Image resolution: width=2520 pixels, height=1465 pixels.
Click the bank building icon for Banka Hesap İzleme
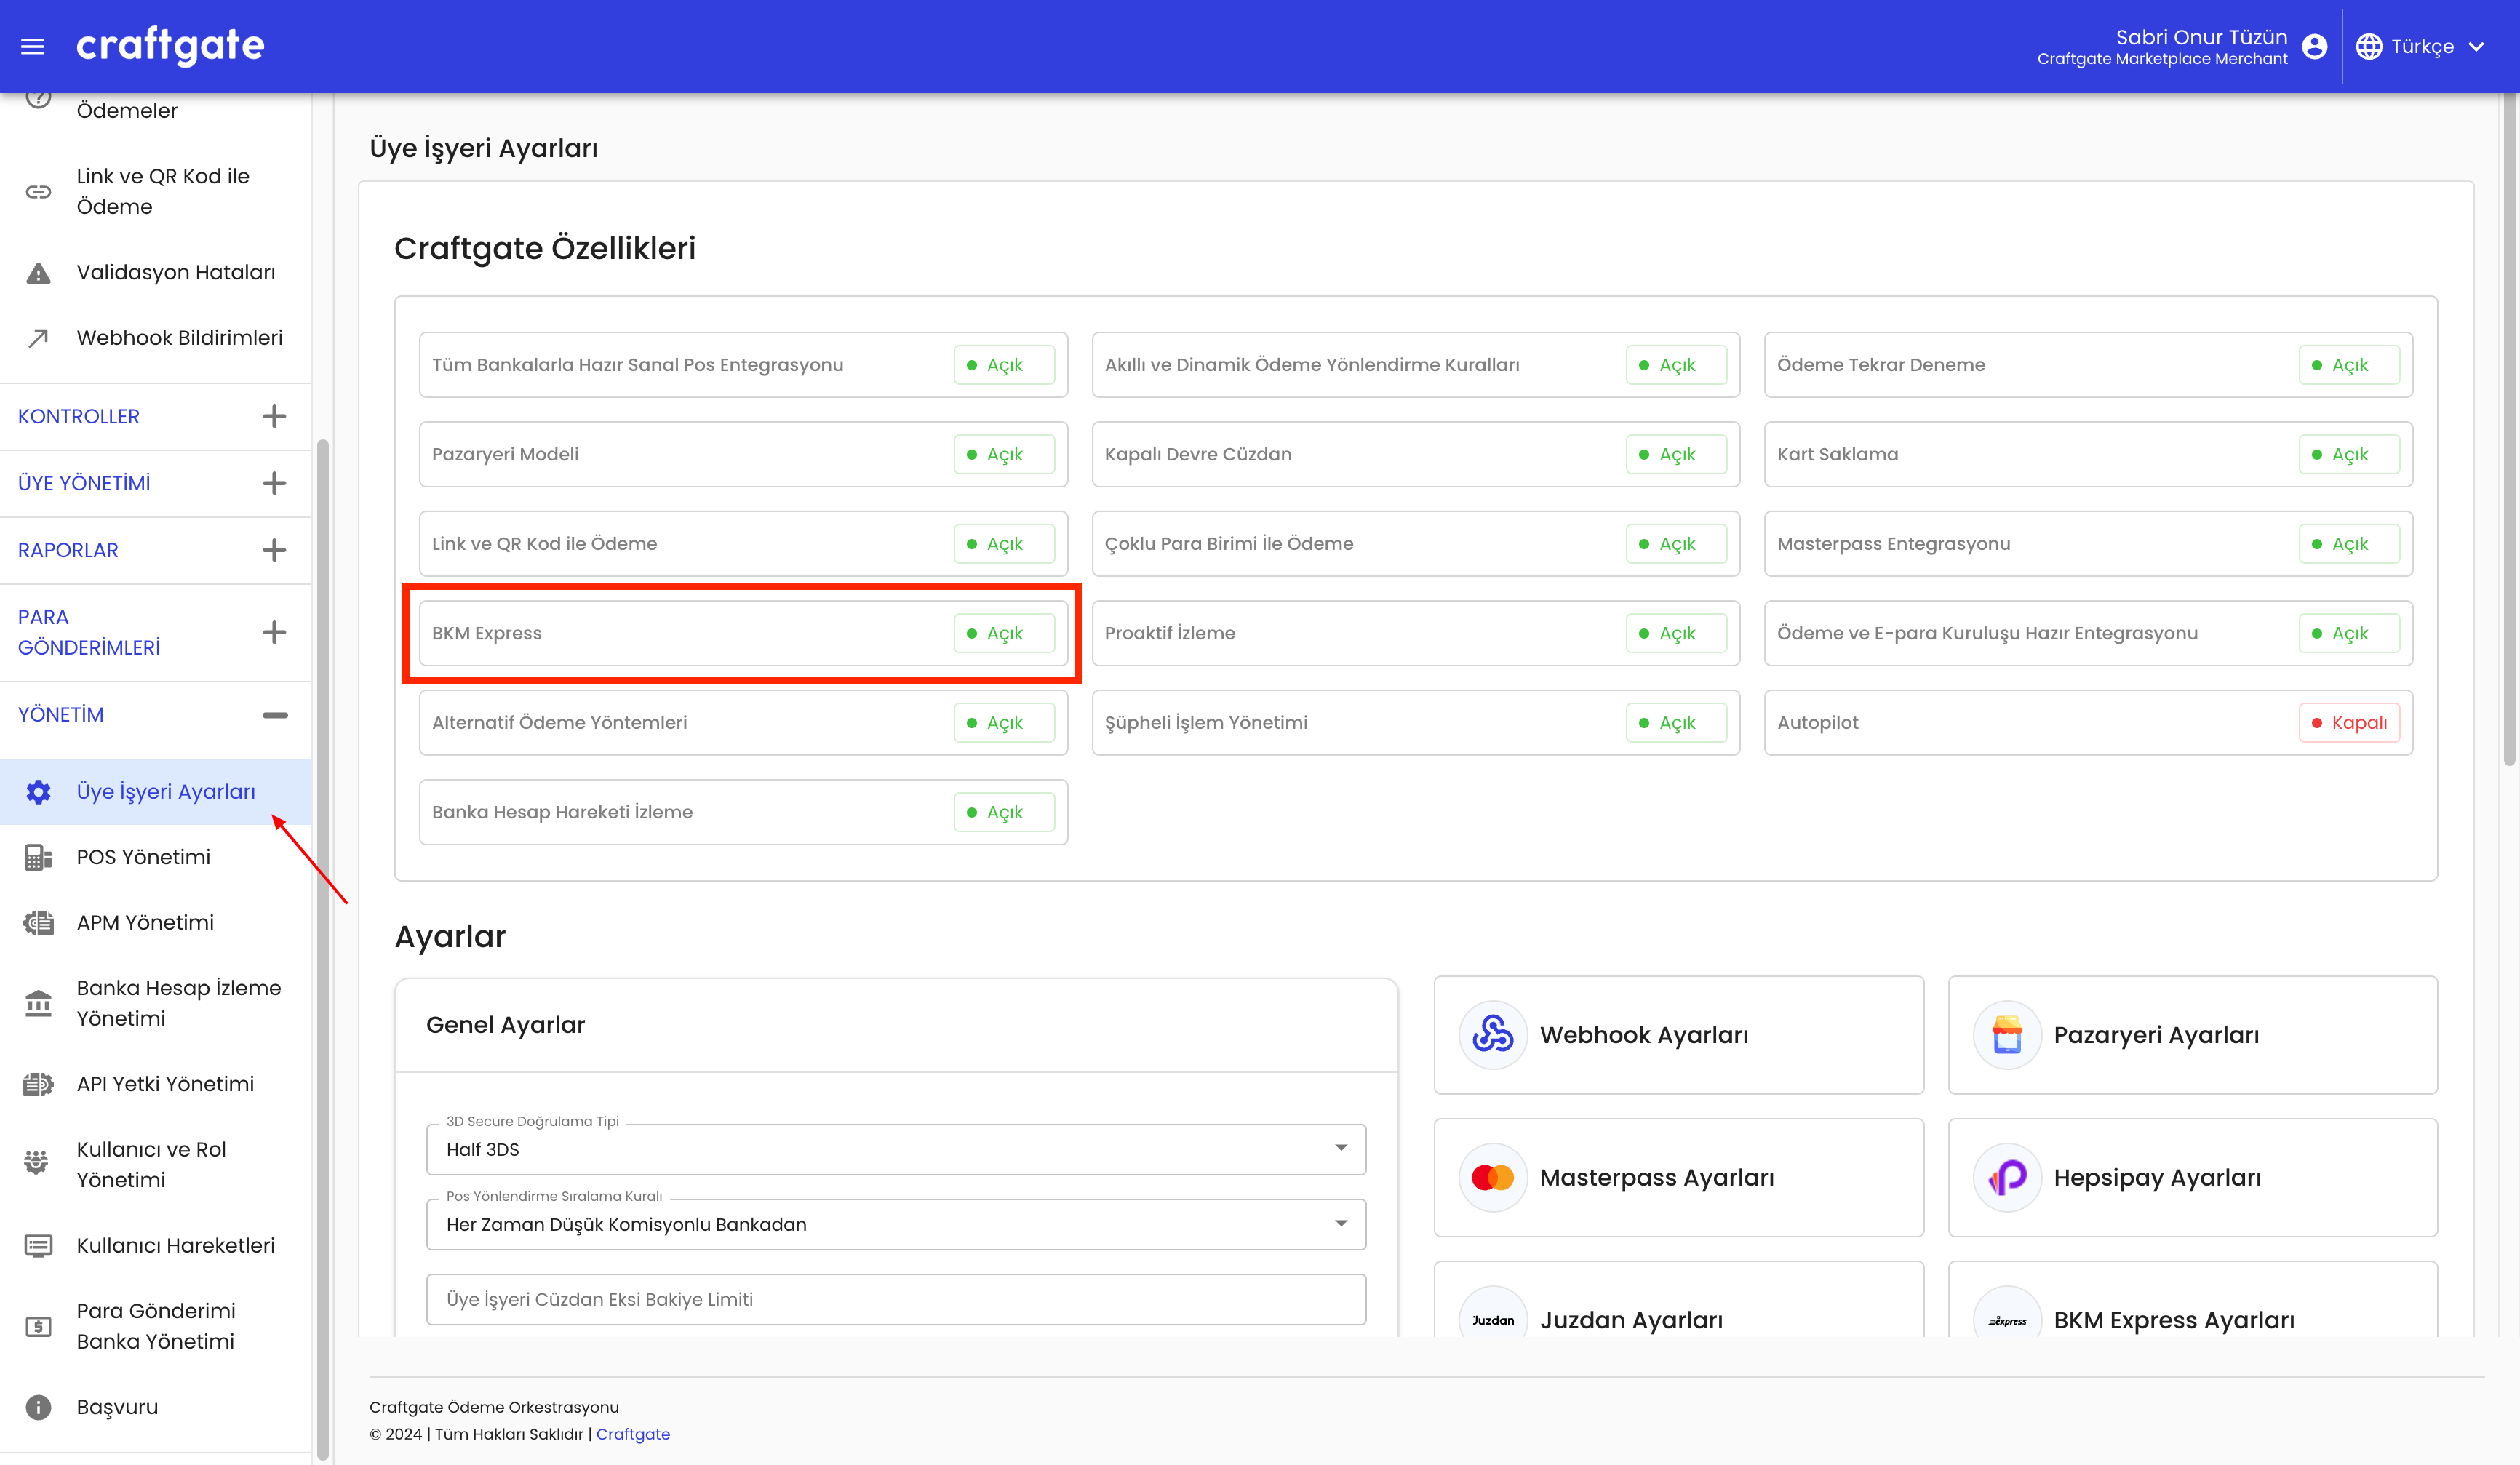tap(38, 1003)
